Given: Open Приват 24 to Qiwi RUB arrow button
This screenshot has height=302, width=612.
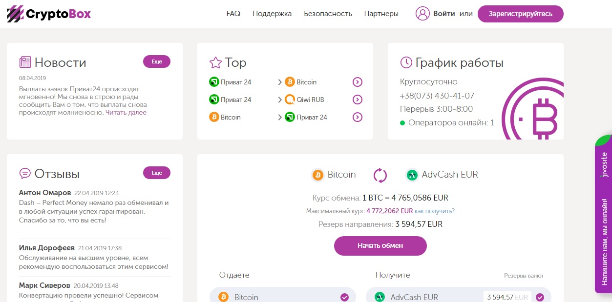Looking at the screenshot, I should (x=357, y=100).
